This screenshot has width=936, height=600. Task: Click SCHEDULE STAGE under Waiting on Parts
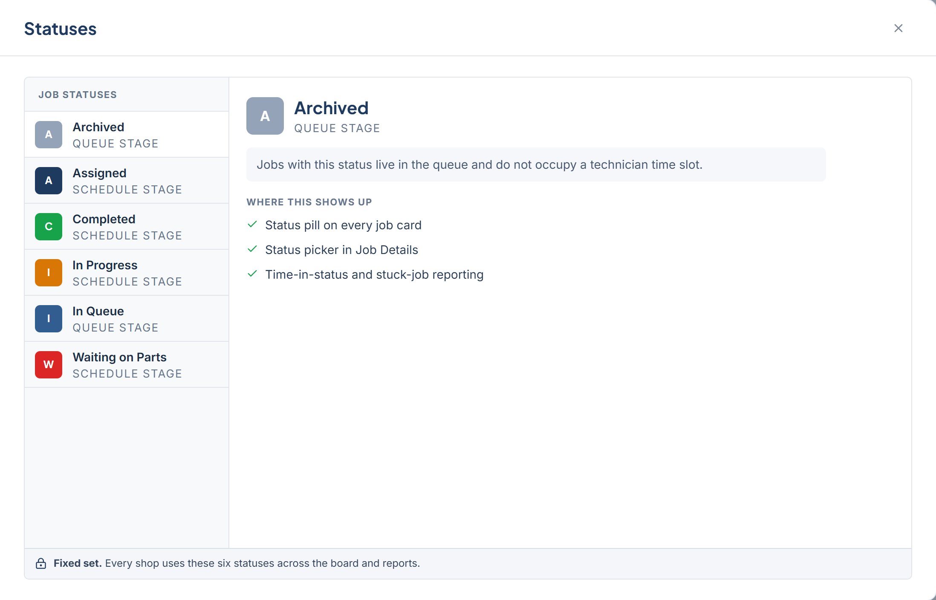coord(127,374)
